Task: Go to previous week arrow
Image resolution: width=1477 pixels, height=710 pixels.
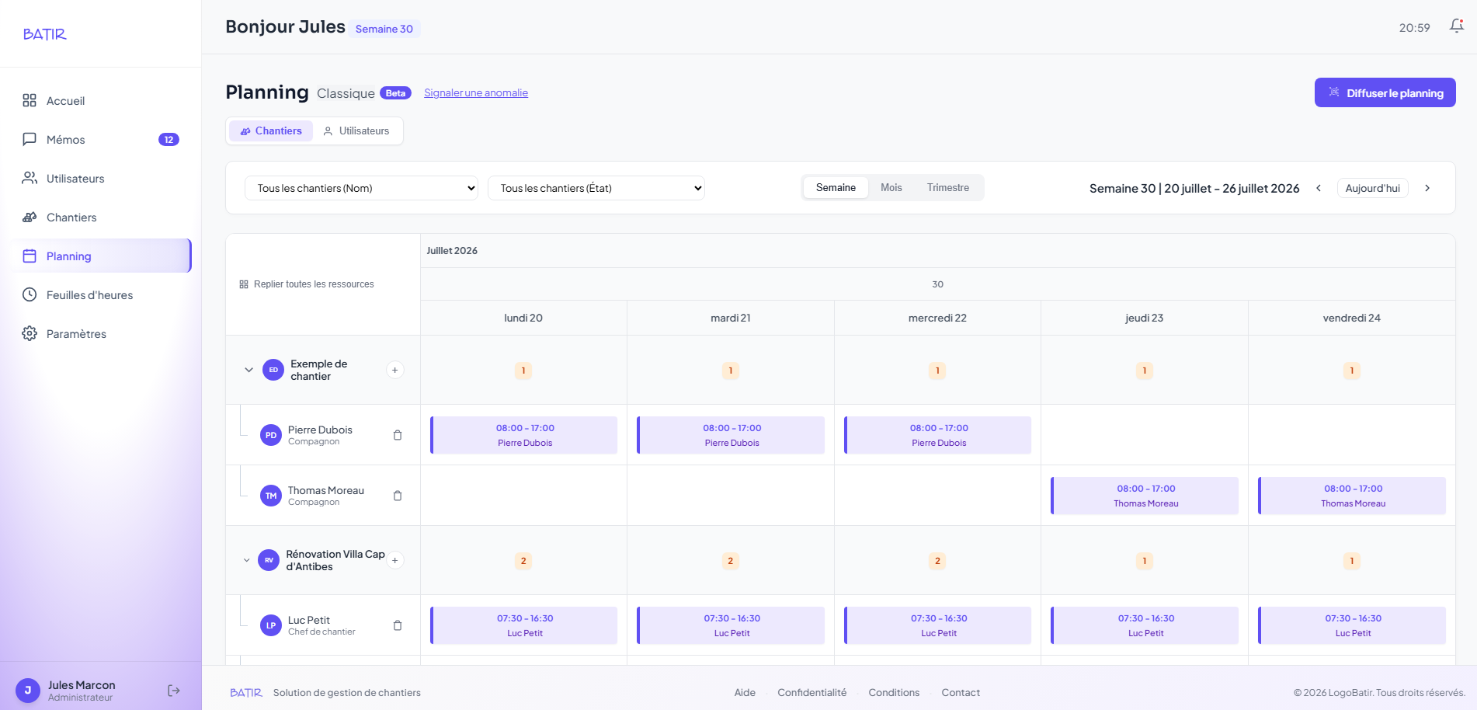Action: [1319, 188]
